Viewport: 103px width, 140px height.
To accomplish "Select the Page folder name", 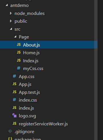I will point(24,37).
